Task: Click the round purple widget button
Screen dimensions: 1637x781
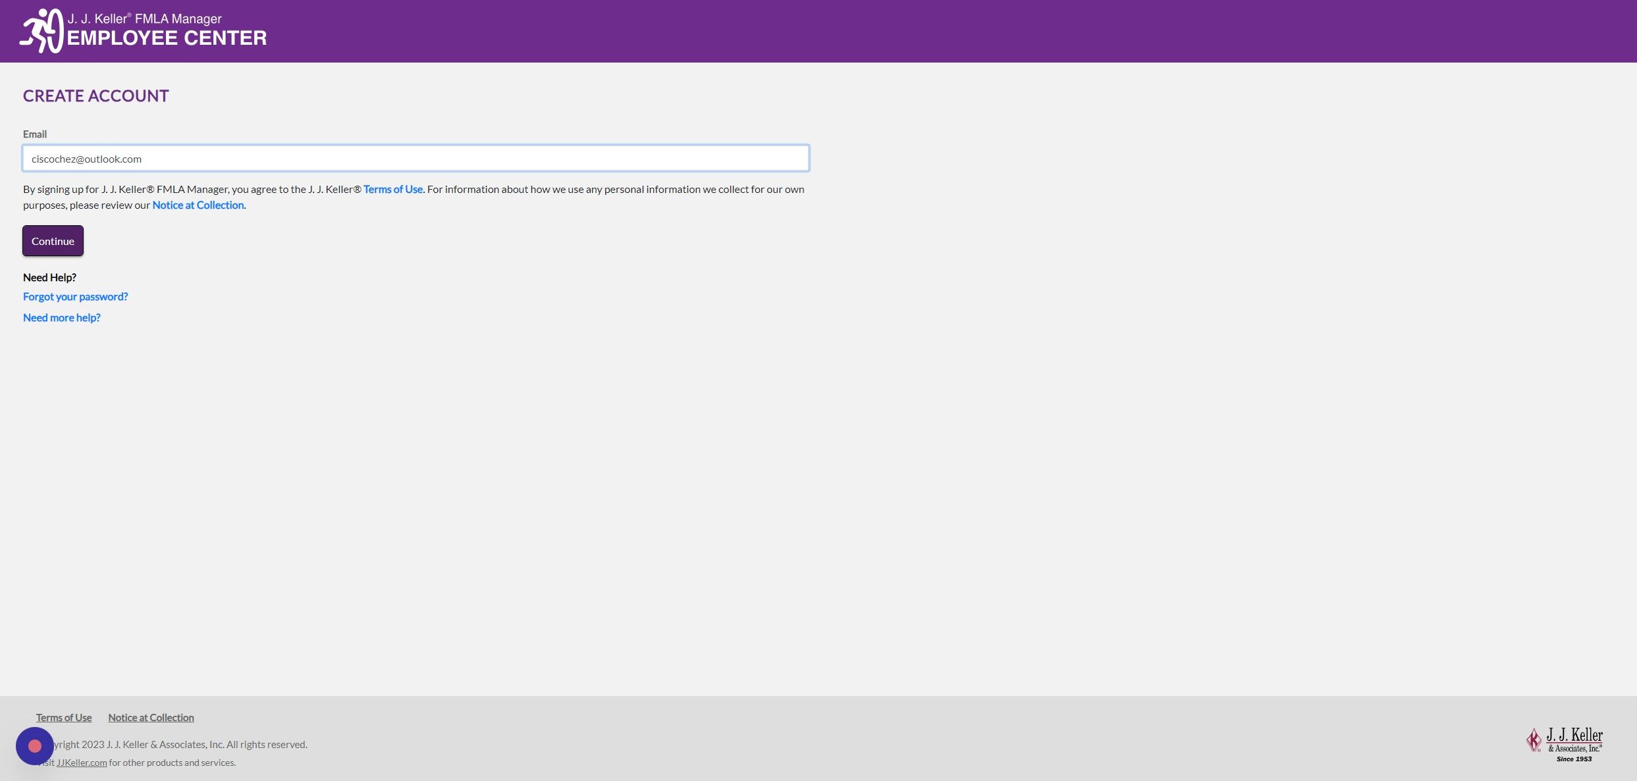Action: [34, 745]
